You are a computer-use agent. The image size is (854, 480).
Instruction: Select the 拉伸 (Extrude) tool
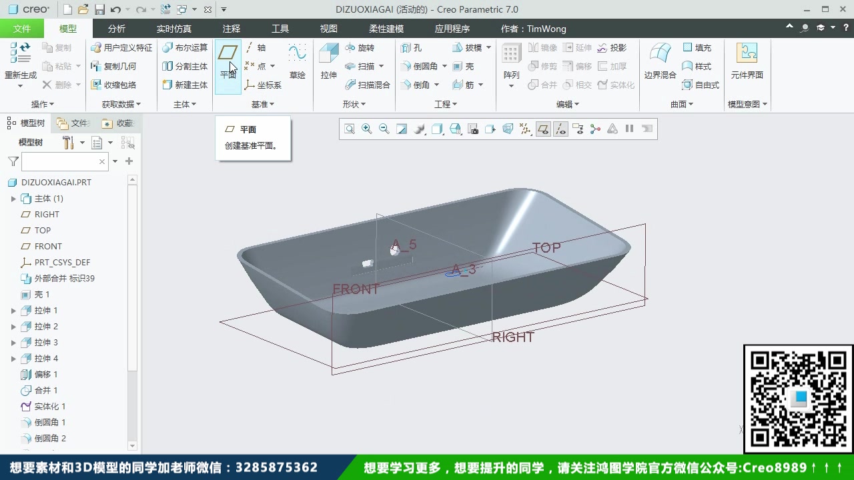point(328,61)
